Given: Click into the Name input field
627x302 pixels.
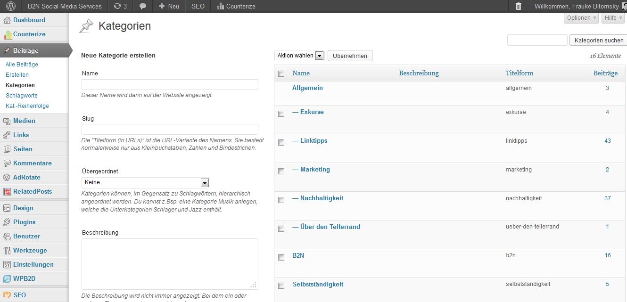Looking at the screenshot, I should coord(170,85).
